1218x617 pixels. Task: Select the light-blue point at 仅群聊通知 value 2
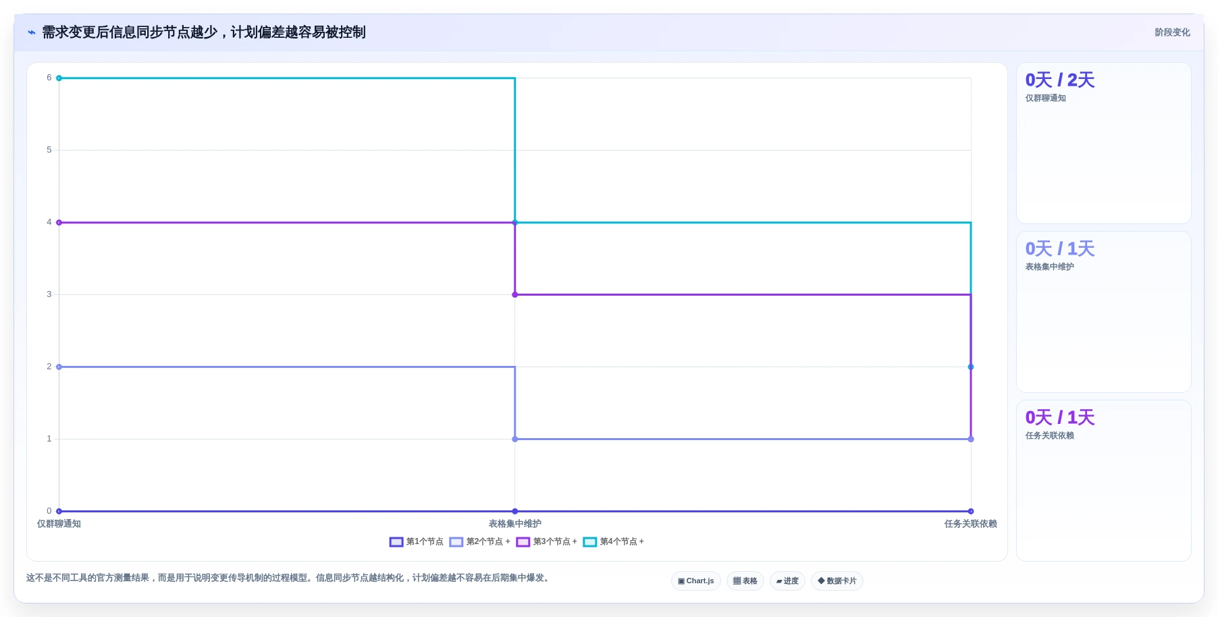[x=59, y=367]
